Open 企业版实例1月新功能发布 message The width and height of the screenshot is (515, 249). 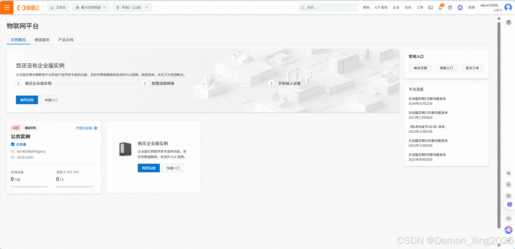tap(427, 99)
